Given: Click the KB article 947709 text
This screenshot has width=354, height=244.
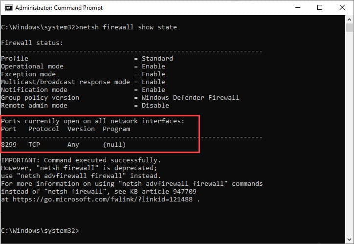Looking at the screenshot, I should pos(163,191).
